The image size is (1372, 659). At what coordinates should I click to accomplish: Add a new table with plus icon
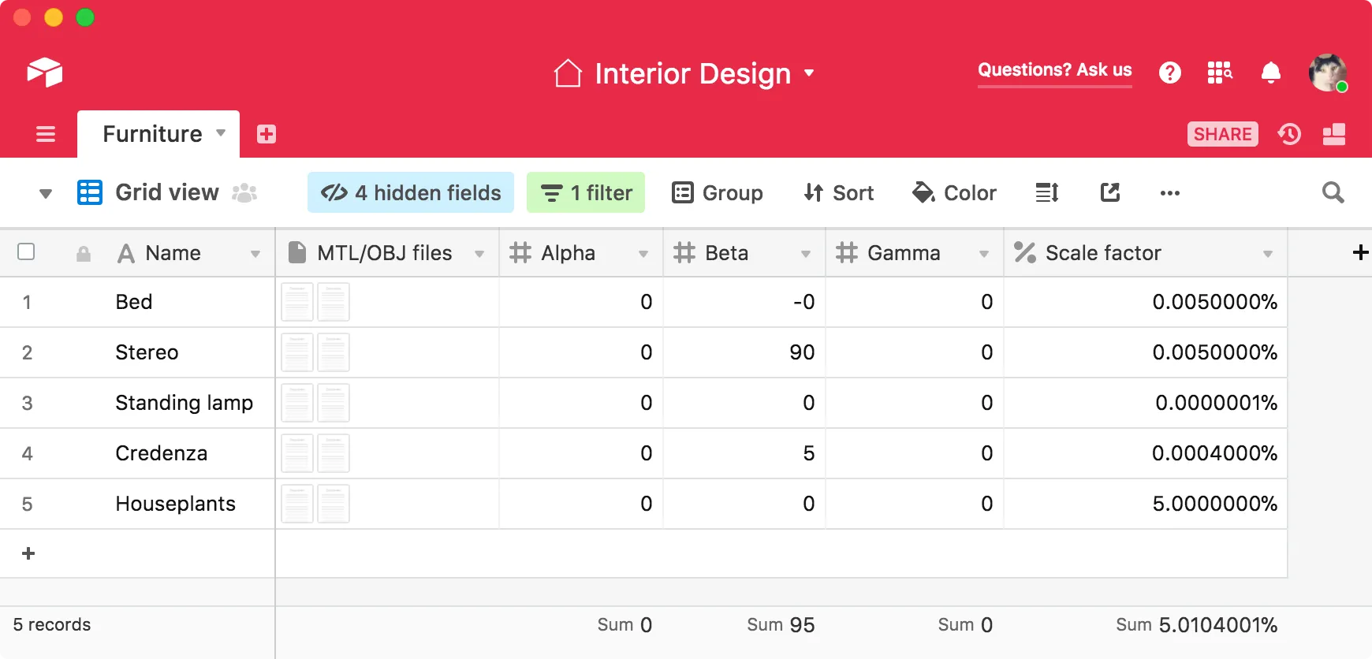click(x=267, y=134)
